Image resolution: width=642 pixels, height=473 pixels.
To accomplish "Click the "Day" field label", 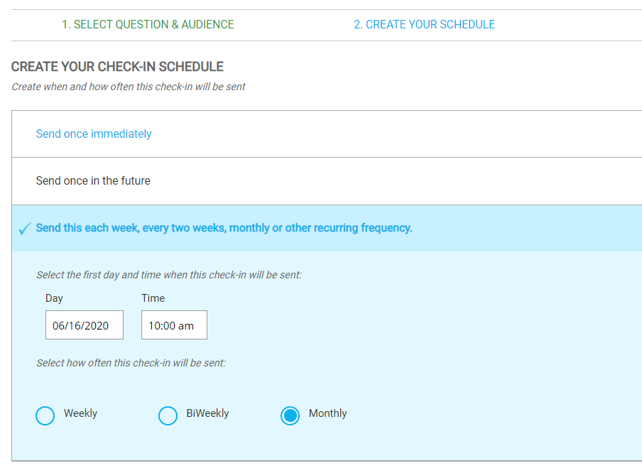I will (54, 298).
